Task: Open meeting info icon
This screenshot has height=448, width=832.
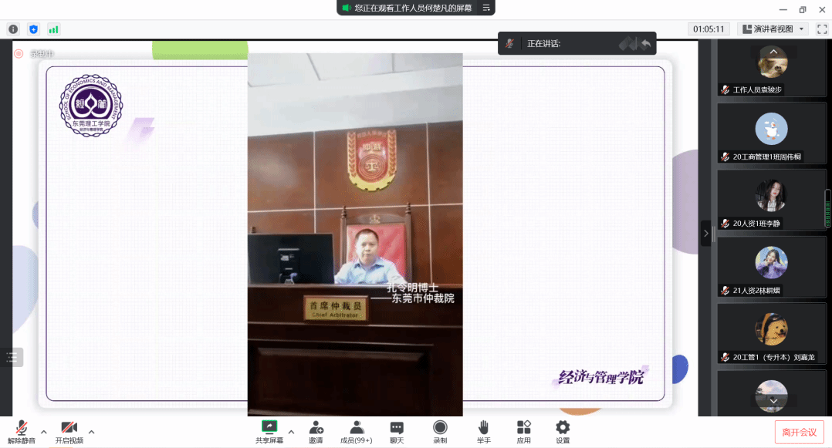Action: coord(13,29)
